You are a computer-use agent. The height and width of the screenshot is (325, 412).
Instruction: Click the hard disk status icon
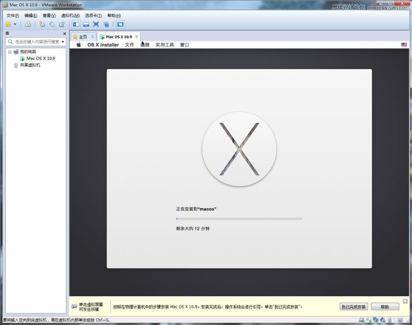point(361,319)
